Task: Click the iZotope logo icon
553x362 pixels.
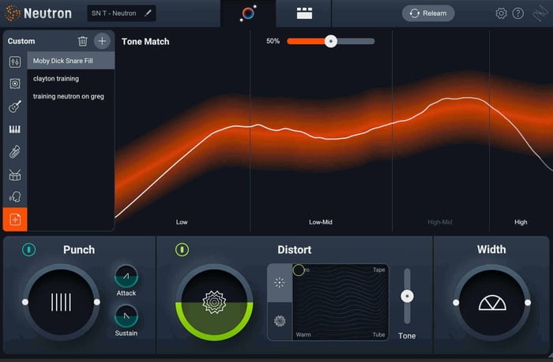Action: (x=540, y=13)
